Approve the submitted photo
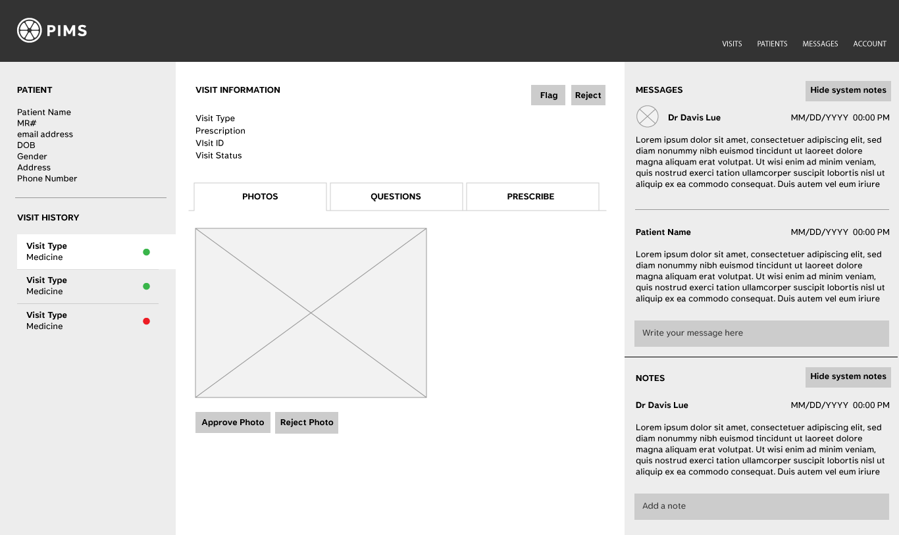Image resolution: width=899 pixels, height=535 pixels. [232, 422]
